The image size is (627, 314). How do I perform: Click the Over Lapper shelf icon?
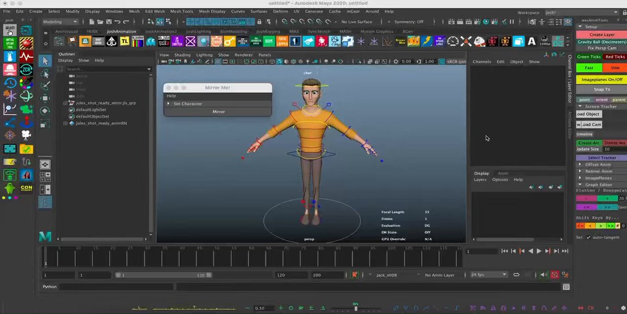click(282, 42)
